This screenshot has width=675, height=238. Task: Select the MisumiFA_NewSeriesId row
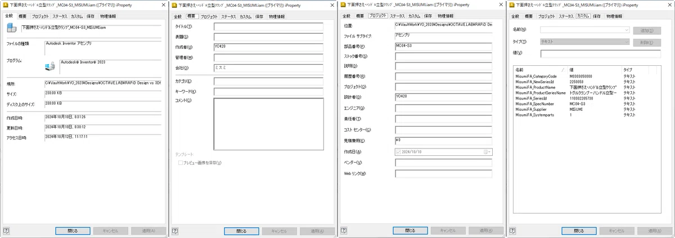tap(587, 82)
